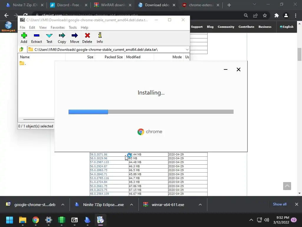Click the volume icon in system tray
The image size is (302, 227).
tap(267, 220)
